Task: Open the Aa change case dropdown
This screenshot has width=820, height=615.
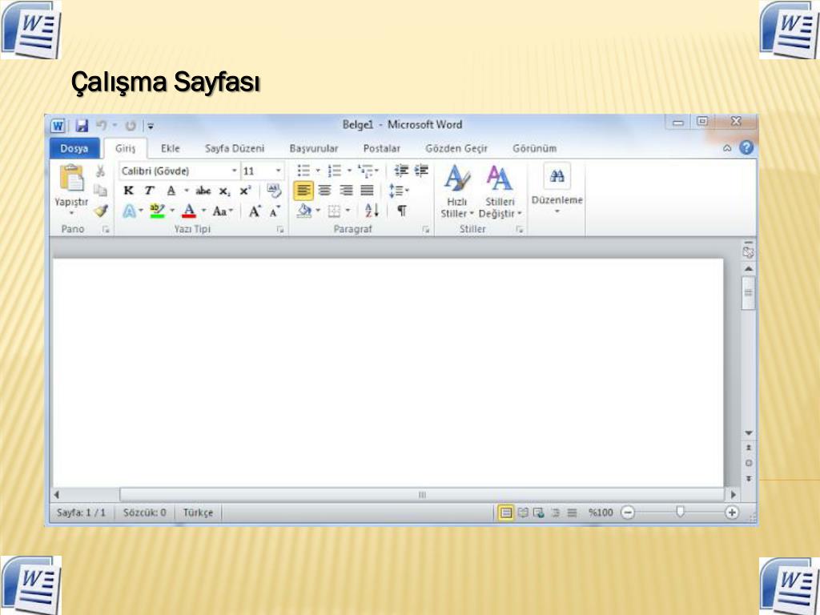Action: 223,211
